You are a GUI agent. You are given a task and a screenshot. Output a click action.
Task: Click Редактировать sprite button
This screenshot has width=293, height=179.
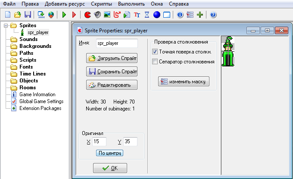coord(112,85)
